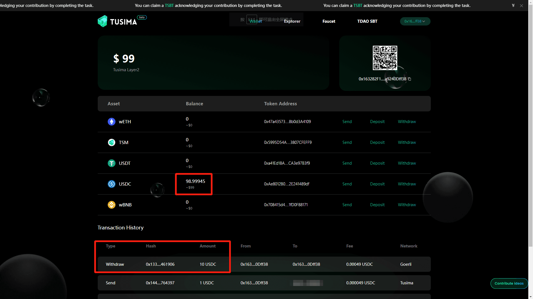Deposit USDC
The width and height of the screenshot is (533, 299).
377,184
